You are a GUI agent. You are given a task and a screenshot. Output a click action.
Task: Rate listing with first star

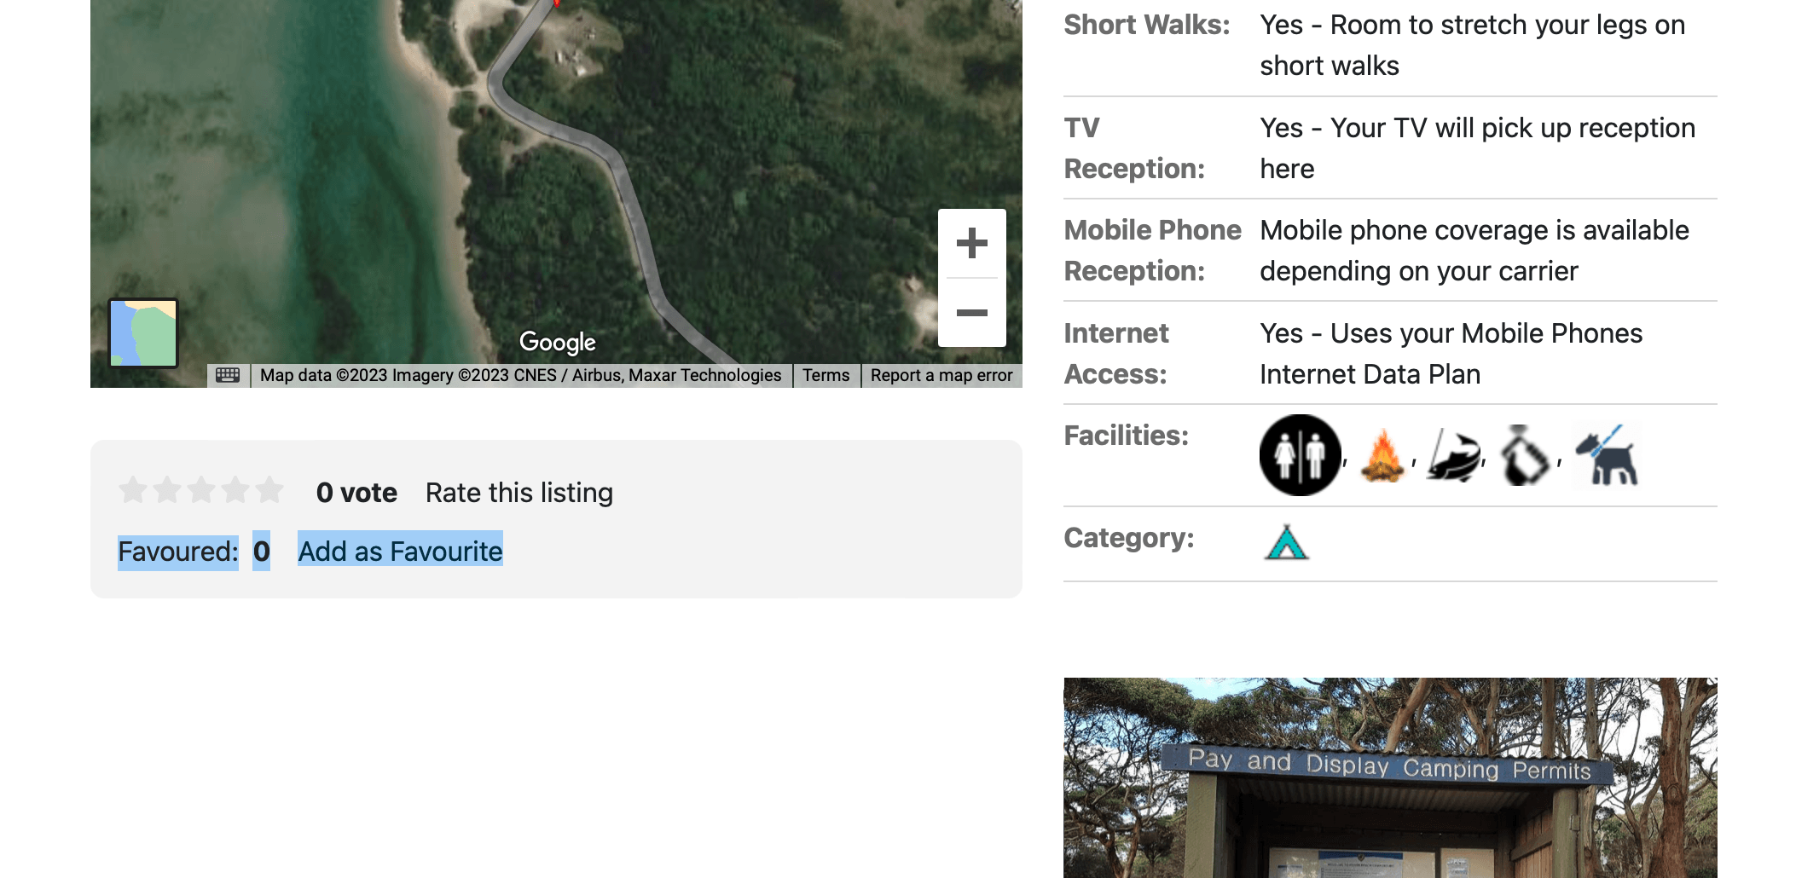[133, 490]
